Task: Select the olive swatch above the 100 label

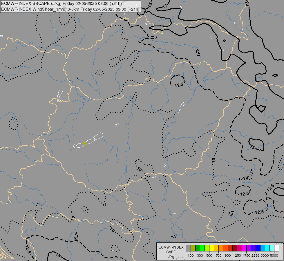Action: pos(193,248)
